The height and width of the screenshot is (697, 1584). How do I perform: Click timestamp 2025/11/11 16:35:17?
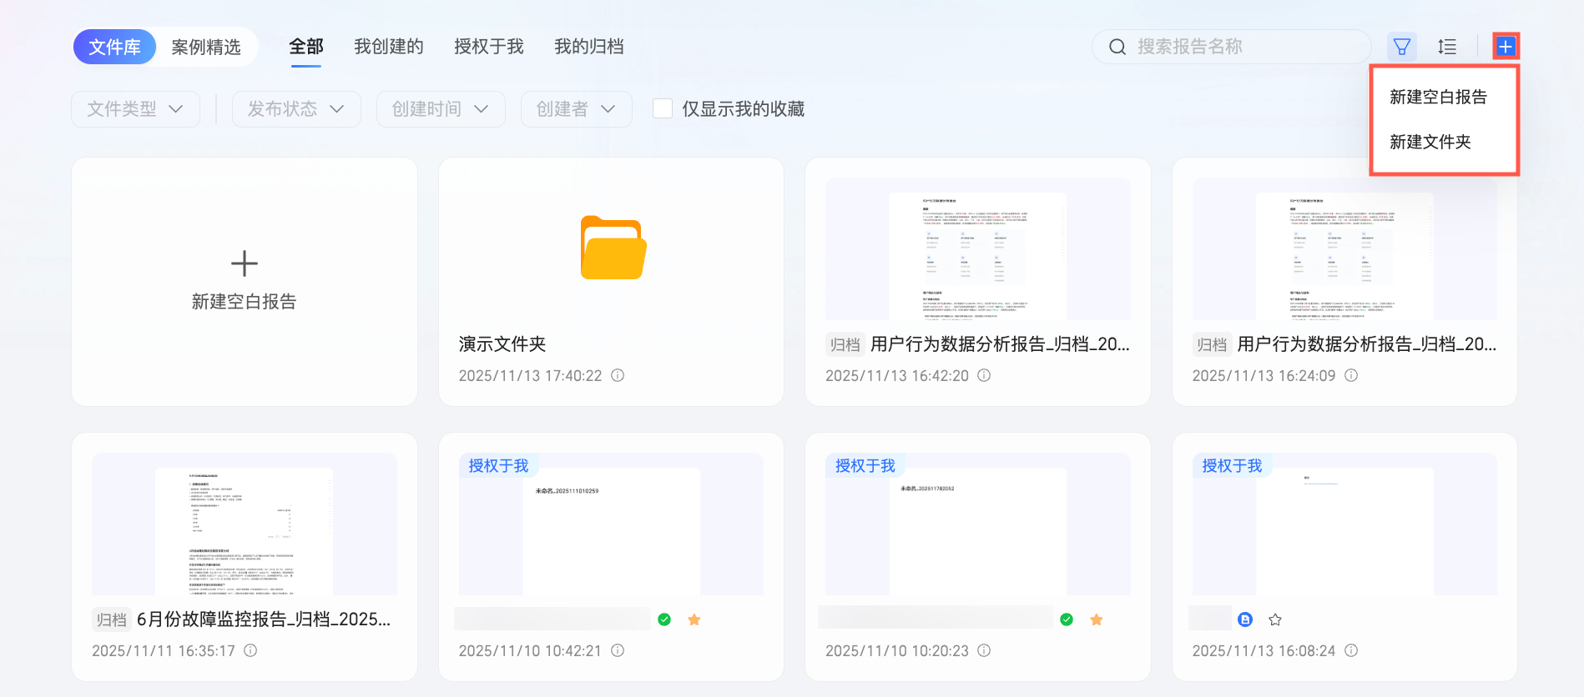point(164,651)
